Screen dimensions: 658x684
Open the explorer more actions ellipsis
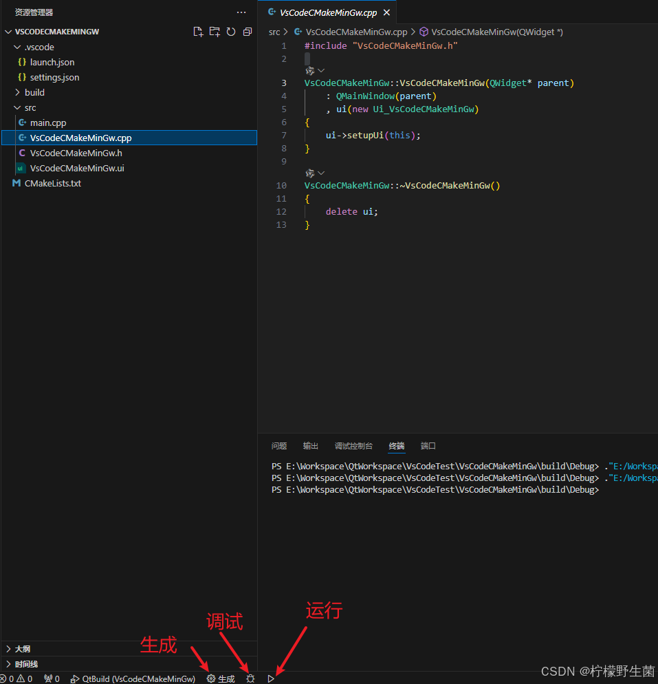(241, 12)
